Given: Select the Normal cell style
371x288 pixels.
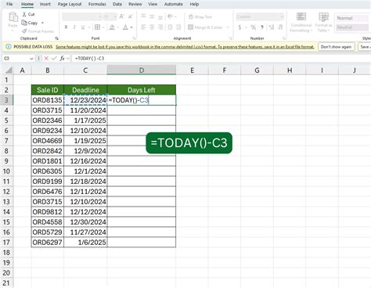Looking at the screenshot, I should (351, 18).
